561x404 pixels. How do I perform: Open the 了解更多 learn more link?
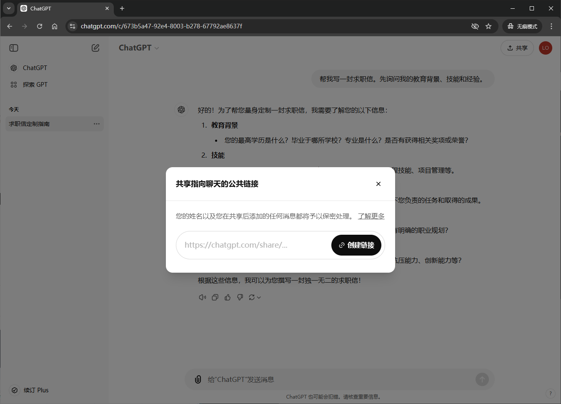[371, 216]
